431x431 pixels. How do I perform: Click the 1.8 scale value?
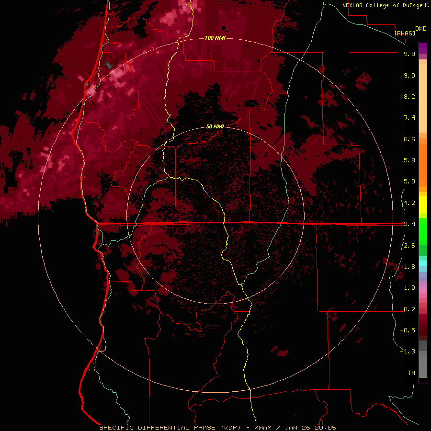pos(409,267)
